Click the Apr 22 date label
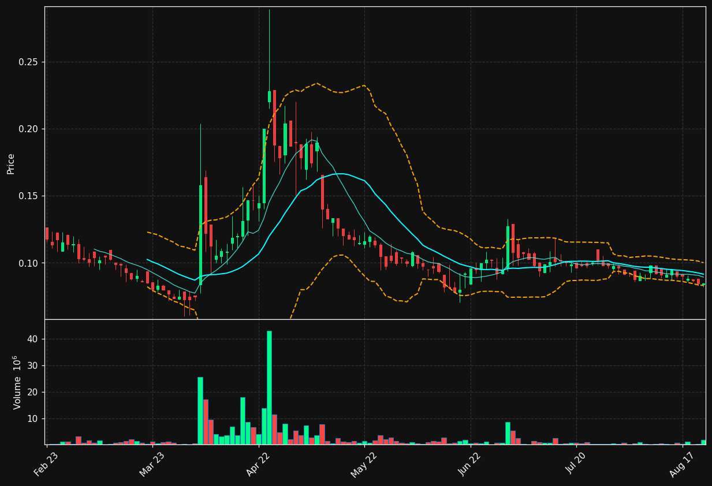The image size is (712, 486). pos(258,463)
